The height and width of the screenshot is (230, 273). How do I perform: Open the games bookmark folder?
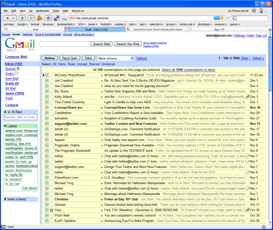(235, 24)
